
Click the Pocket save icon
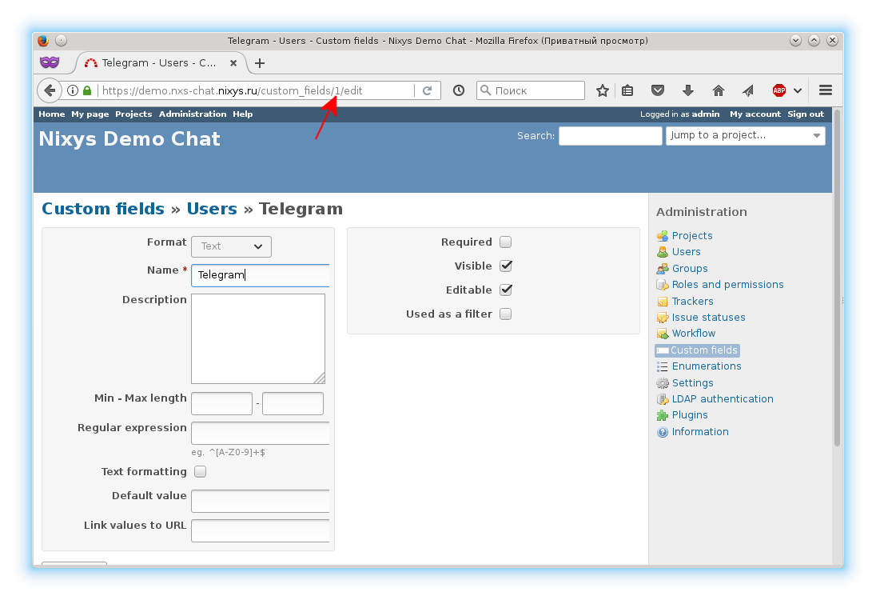click(x=658, y=90)
